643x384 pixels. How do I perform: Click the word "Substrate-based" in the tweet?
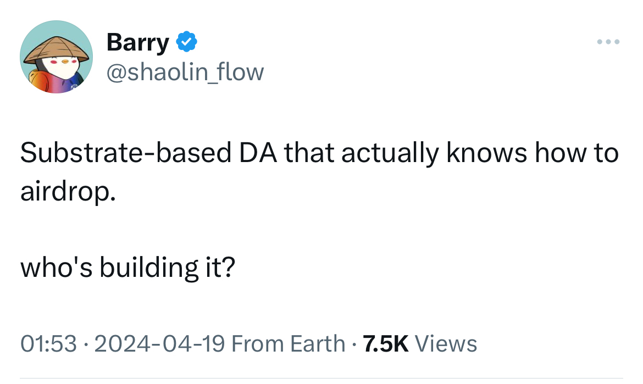pos(125,154)
